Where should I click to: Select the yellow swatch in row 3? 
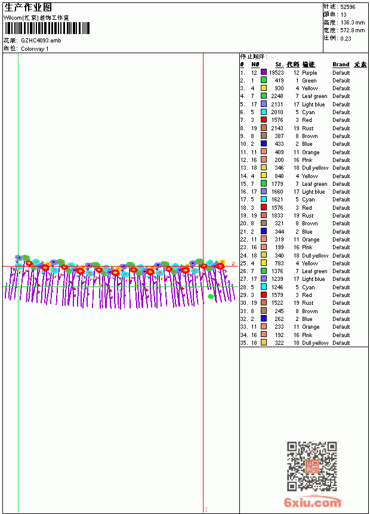264,88
